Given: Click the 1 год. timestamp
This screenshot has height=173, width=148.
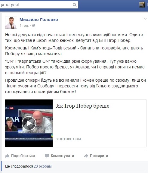Looking at the screenshot, I should (x=24, y=26).
